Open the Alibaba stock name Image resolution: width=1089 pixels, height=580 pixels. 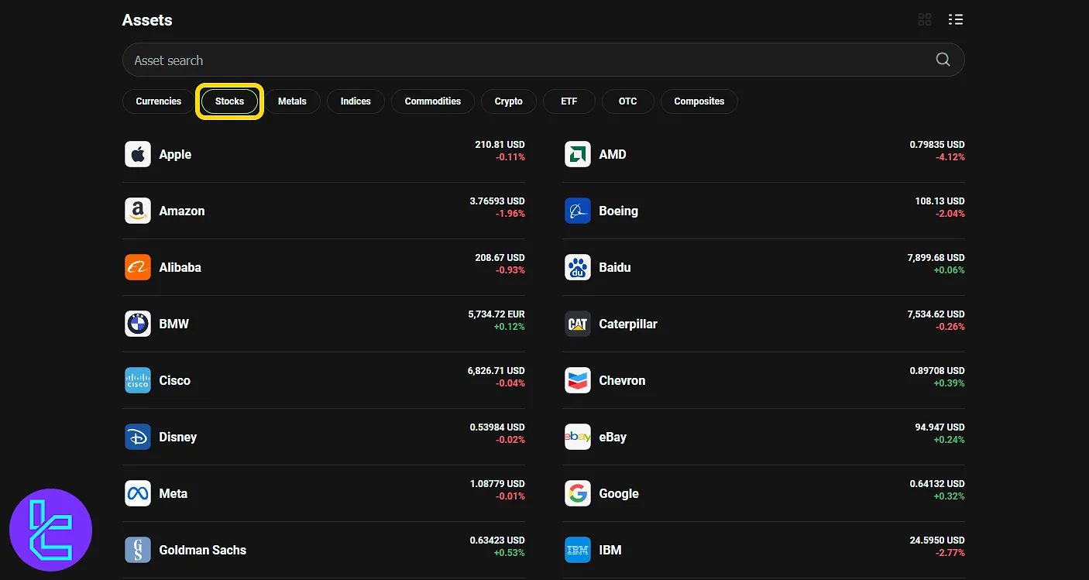[180, 267]
